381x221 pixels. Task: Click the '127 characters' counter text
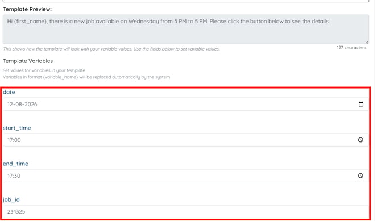pyautogui.click(x=351, y=48)
